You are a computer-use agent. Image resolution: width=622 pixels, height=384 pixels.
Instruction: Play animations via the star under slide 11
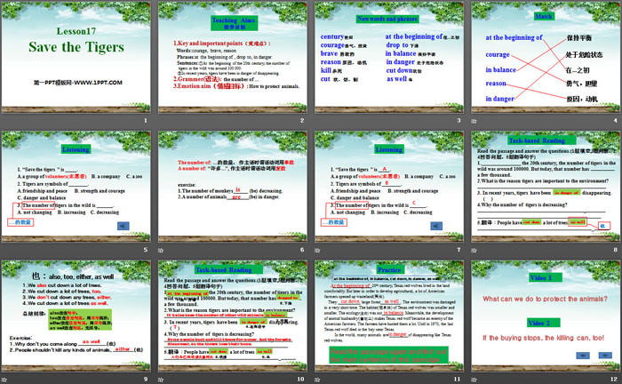pos(317,380)
